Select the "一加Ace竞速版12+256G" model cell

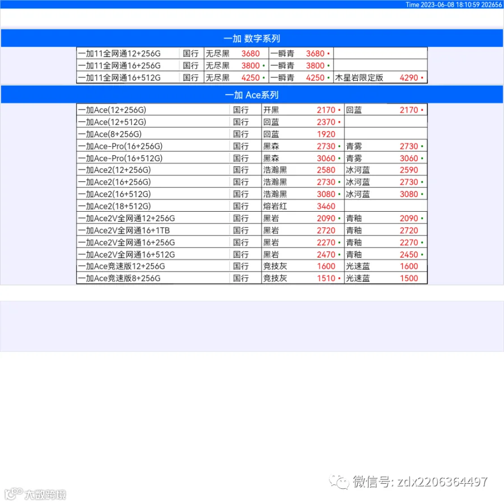pos(153,266)
